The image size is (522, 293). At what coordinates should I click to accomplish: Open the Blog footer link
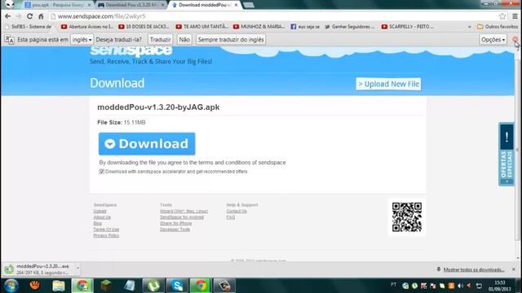pyautogui.click(x=97, y=223)
